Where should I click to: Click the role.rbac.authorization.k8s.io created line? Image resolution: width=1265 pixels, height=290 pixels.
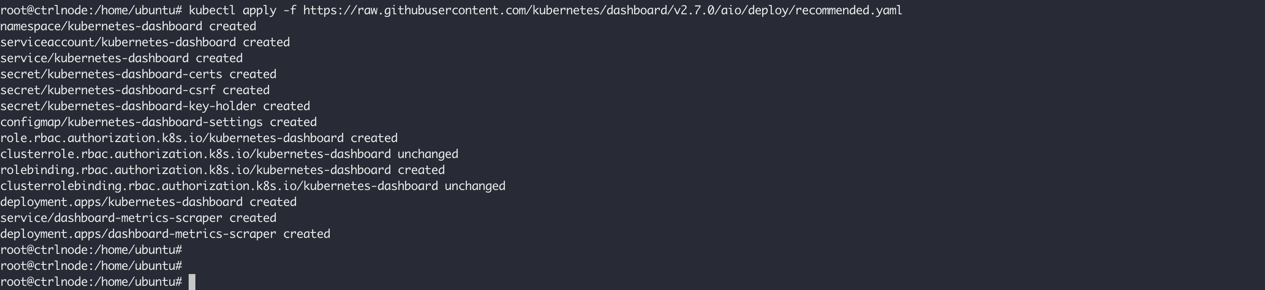tap(199, 138)
